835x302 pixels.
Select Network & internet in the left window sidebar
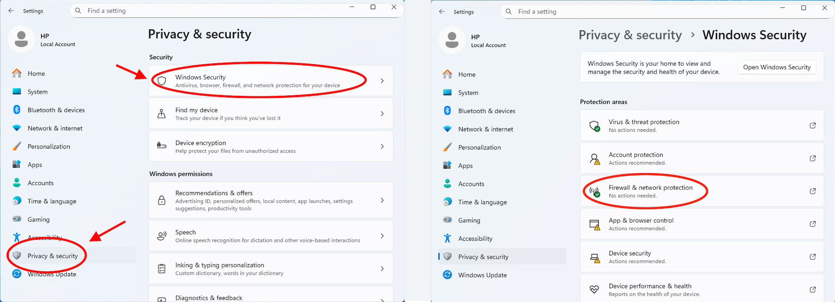(x=55, y=128)
